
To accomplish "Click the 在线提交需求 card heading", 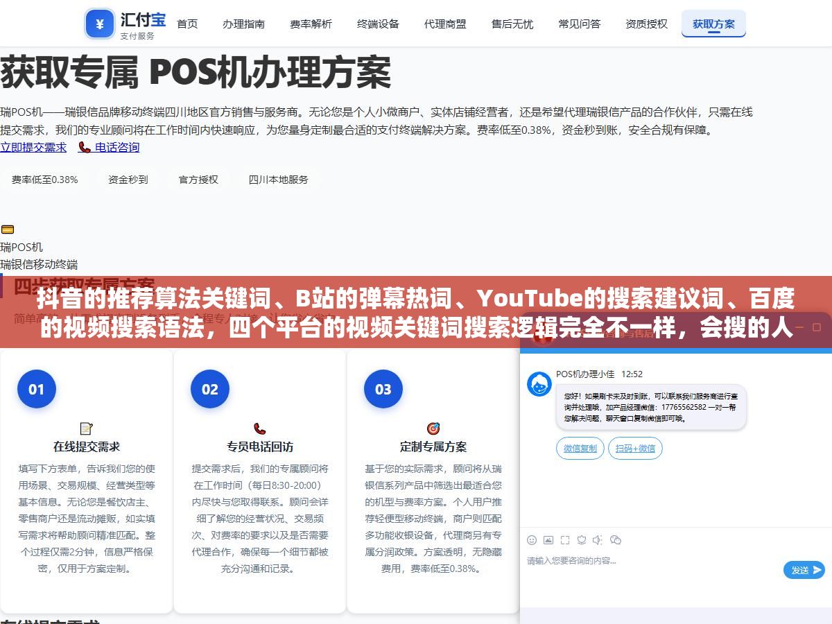I will 87,447.
